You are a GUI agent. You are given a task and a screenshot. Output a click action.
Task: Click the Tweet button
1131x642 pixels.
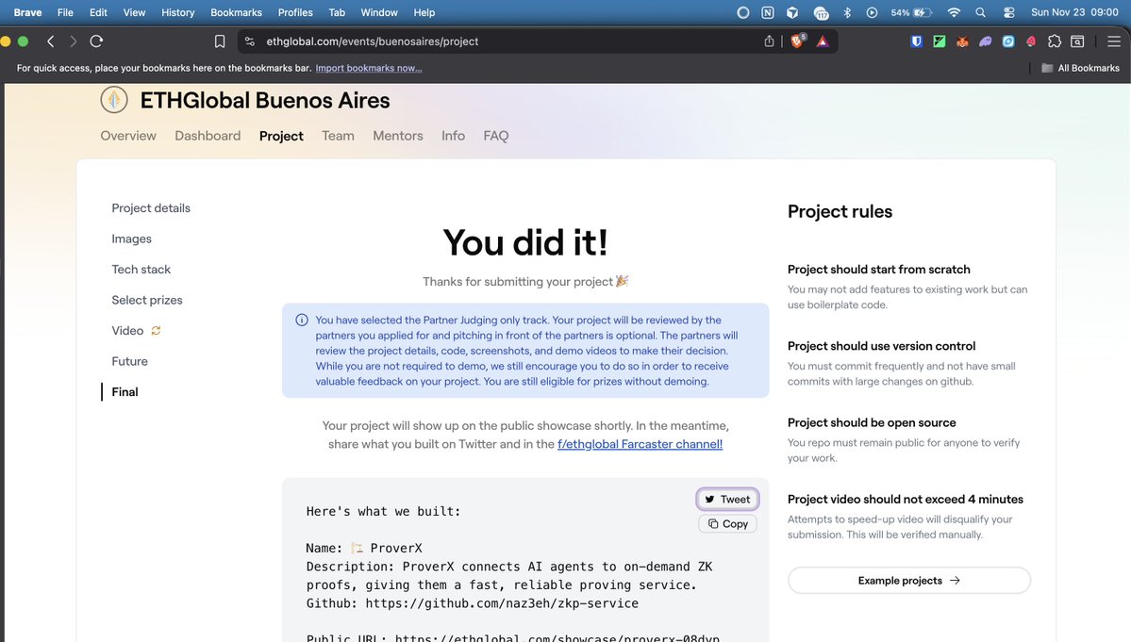(x=726, y=499)
